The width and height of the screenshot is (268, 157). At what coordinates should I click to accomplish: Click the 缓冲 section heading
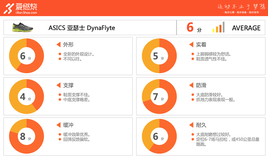click(68, 125)
